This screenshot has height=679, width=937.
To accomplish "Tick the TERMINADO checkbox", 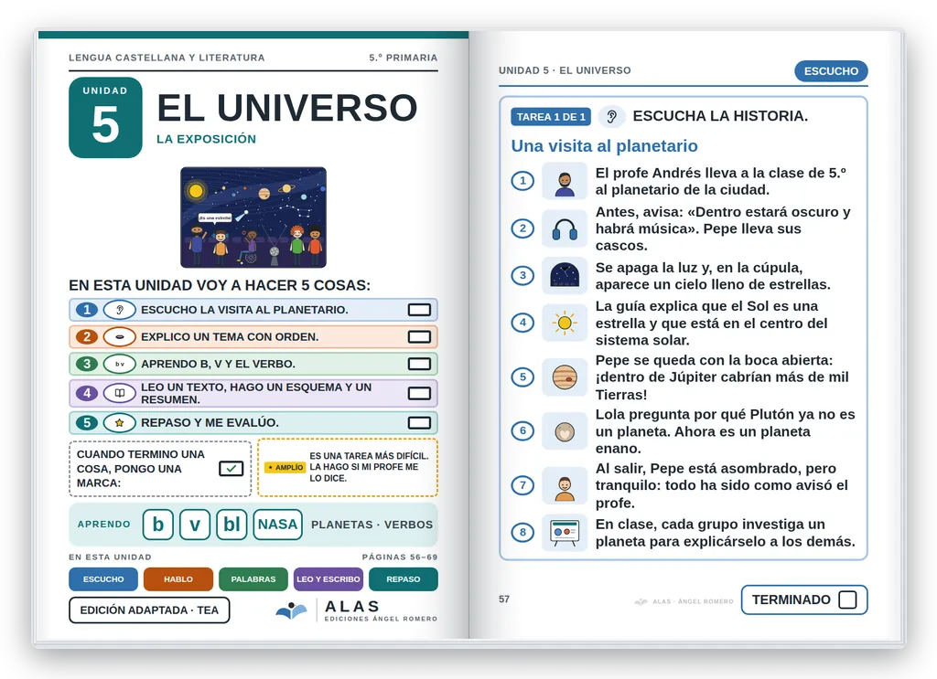I will tap(847, 599).
